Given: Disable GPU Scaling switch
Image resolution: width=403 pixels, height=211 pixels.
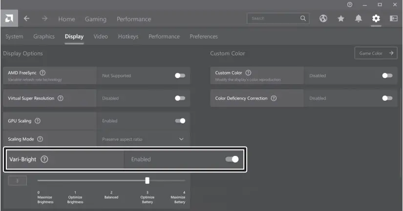Looking at the screenshot, I should pos(180,121).
